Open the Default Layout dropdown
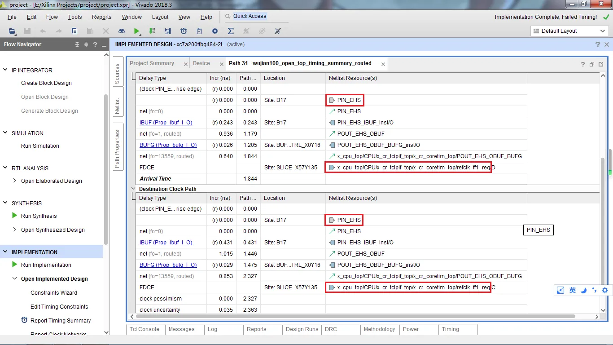Screen dimensions: 613x345 (569, 31)
